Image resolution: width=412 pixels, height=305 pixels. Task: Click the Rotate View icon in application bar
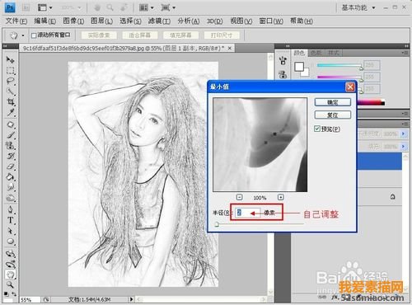pyautogui.click(x=124, y=7)
